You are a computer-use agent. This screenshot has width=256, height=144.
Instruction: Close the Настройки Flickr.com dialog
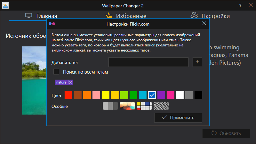[204, 23]
